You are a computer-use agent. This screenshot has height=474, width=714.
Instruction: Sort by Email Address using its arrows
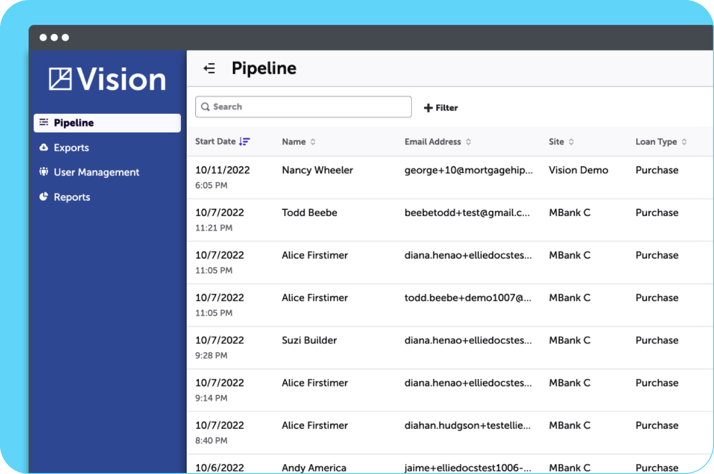[x=469, y=142]
